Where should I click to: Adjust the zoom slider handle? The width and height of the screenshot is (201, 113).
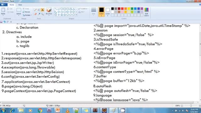coord(191,105)
